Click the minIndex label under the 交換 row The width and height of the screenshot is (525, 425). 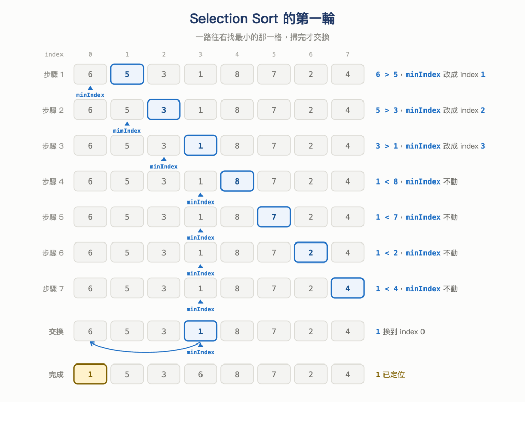pos(200,352)
